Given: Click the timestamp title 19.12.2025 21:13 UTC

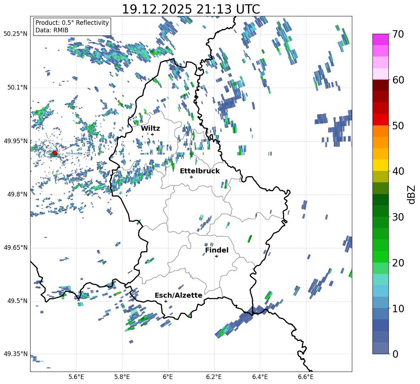Looking at the screenshot, I should (x=191, y=9).
